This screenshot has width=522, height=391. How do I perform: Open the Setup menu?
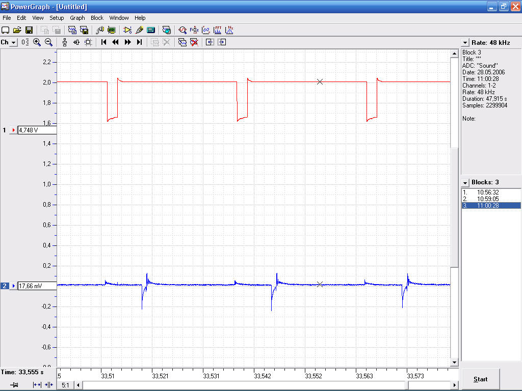[x=57, y=18]
